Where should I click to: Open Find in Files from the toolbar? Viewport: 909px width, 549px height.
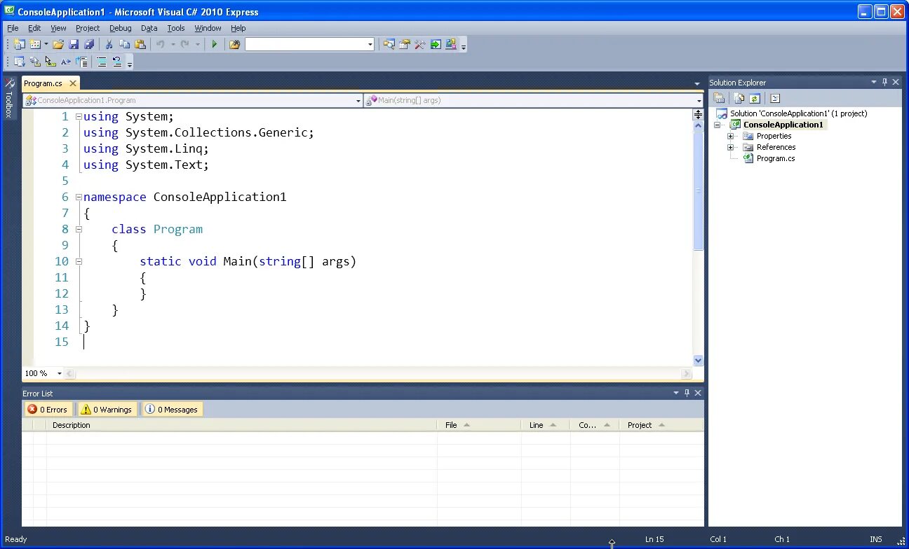234,44
